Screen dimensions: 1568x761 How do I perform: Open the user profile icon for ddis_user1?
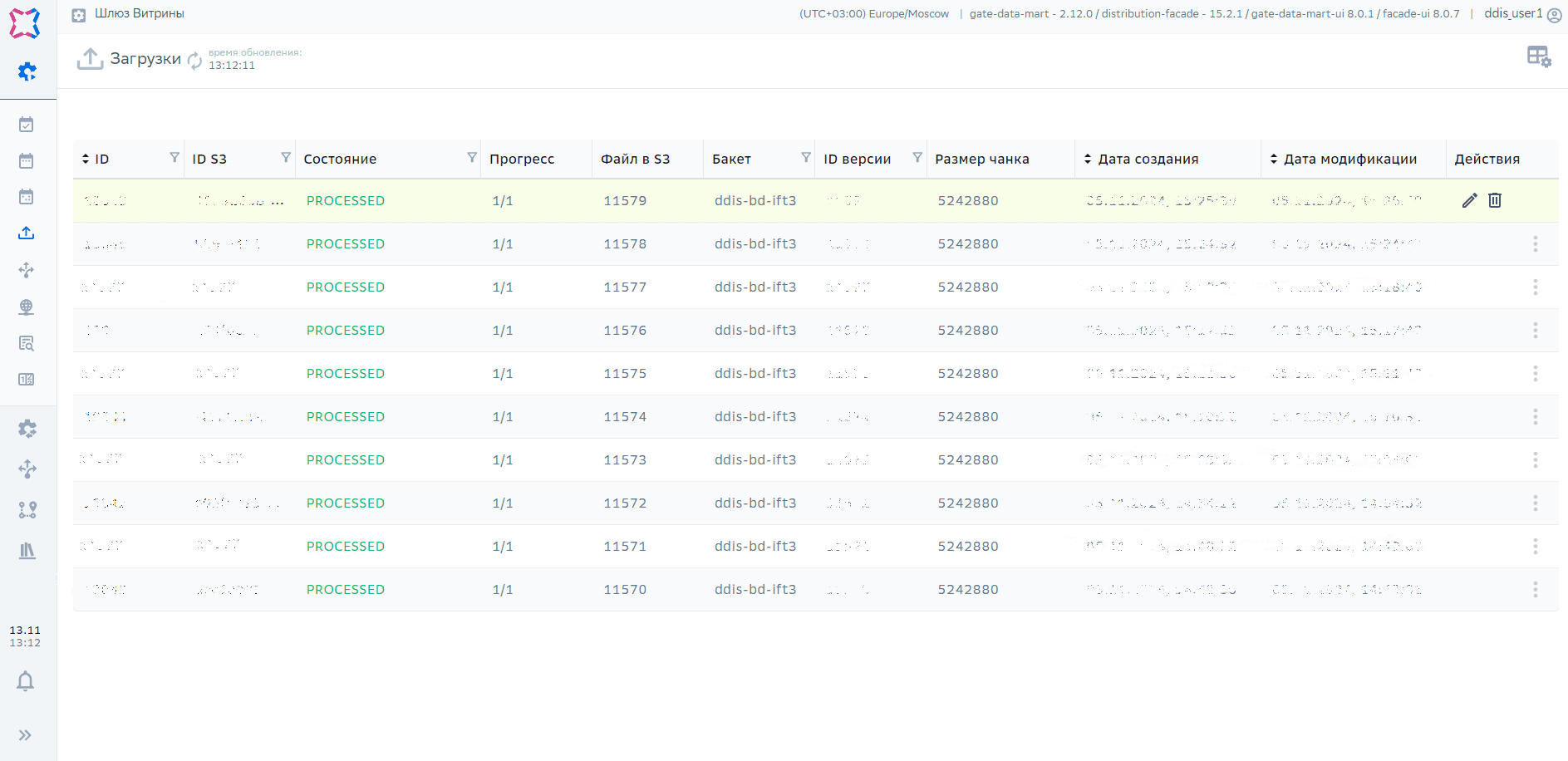point(1554,14)
